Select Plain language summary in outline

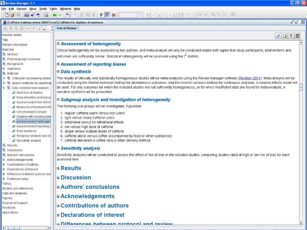(x=23, y=59)
